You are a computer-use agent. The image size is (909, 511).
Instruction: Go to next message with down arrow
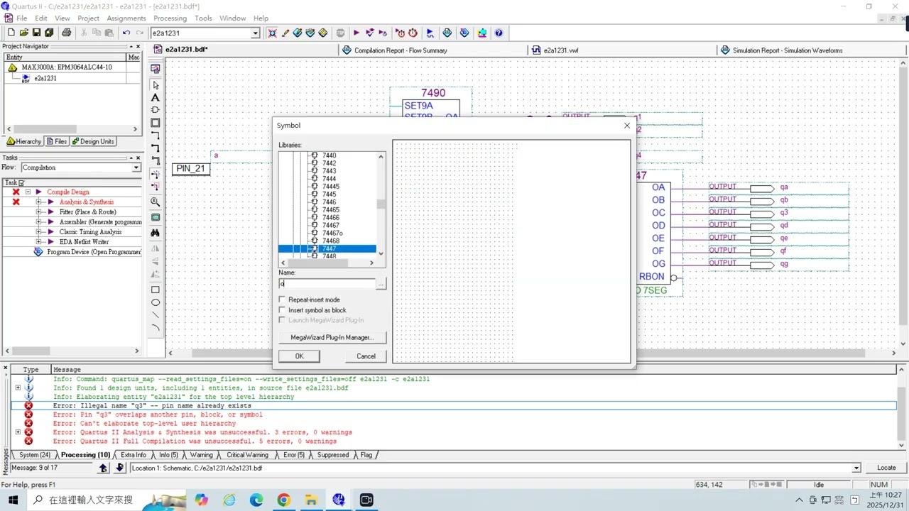click(x=119, y=468)
